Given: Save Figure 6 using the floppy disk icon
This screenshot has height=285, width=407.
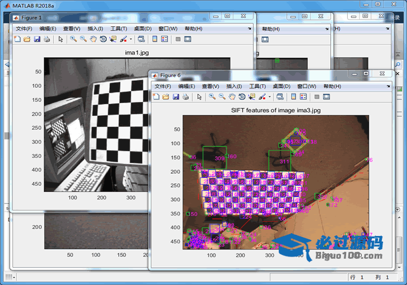Looking at the screenshot, I should click(x=176, y=97).
